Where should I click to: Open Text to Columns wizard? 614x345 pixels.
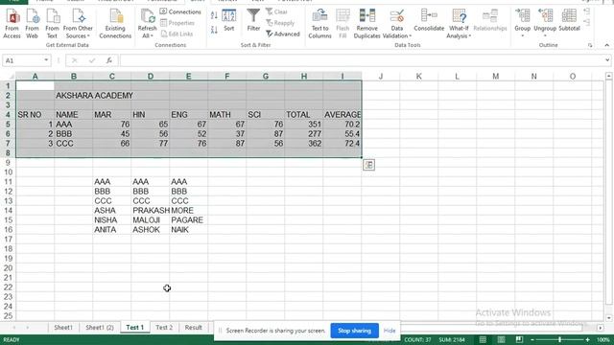coord(319,24)
